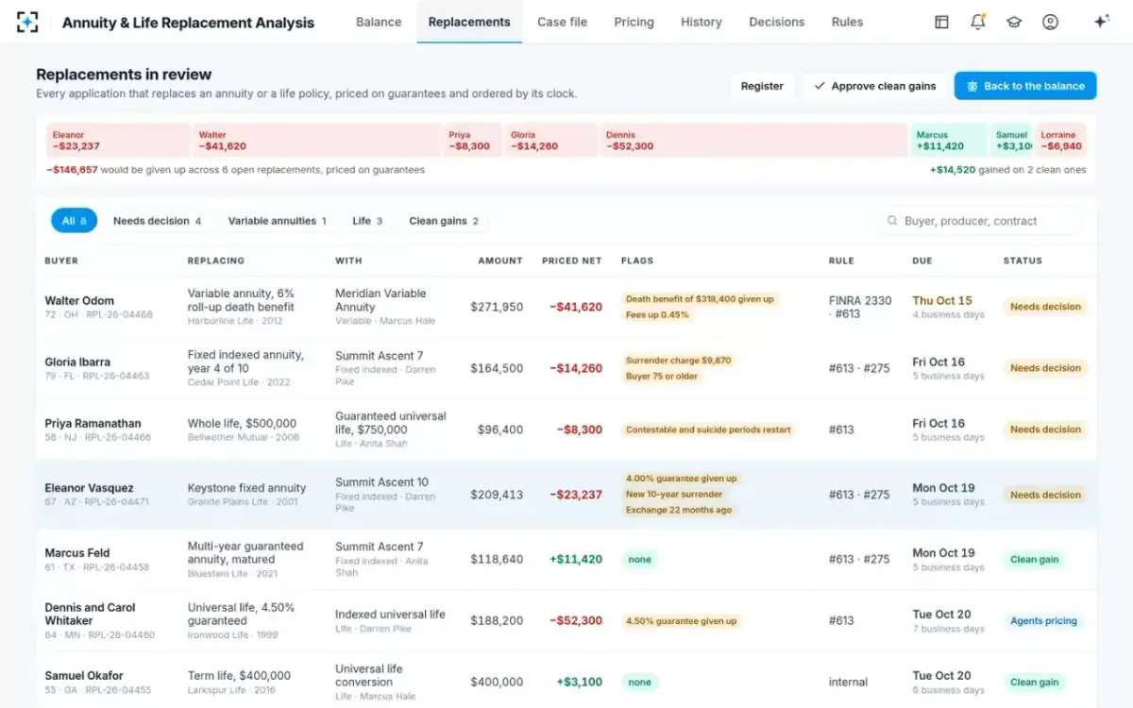This screenshot has height=708, width=1133.
Task: Click the Register button
Action: (762, 86)
